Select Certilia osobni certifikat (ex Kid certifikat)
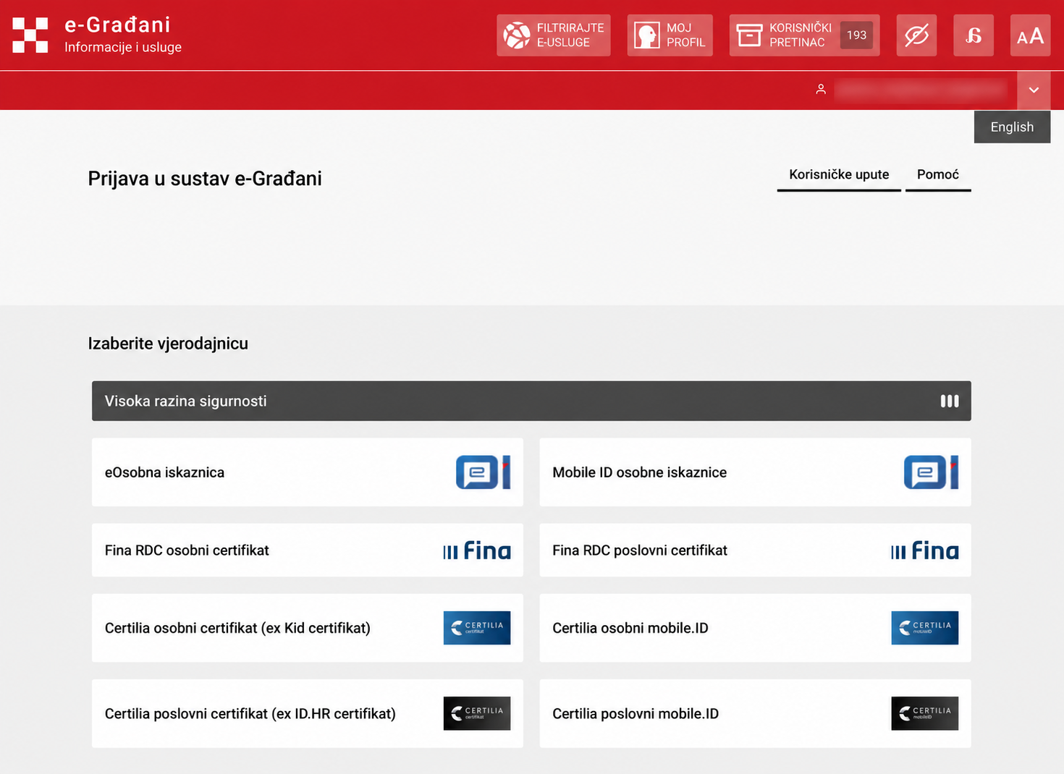The height and width of the screenshot is (774, 1064). tap(307, 628)
